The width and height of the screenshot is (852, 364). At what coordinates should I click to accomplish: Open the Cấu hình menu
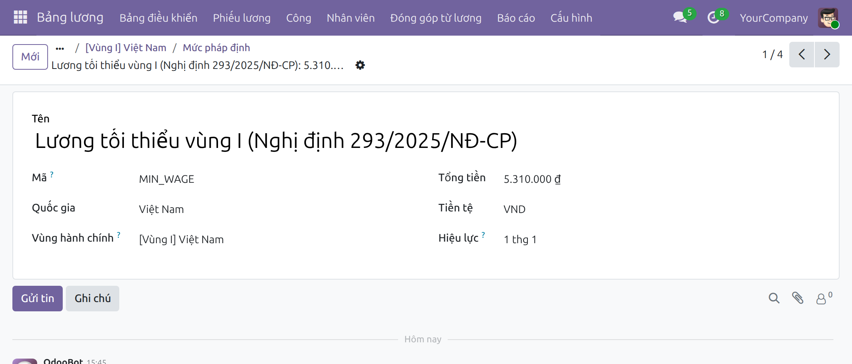coord(571,18)
